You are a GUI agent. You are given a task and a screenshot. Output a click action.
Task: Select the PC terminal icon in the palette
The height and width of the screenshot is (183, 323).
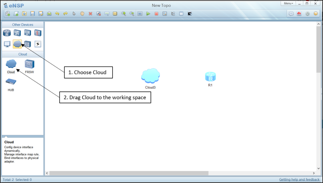point(7,44)
